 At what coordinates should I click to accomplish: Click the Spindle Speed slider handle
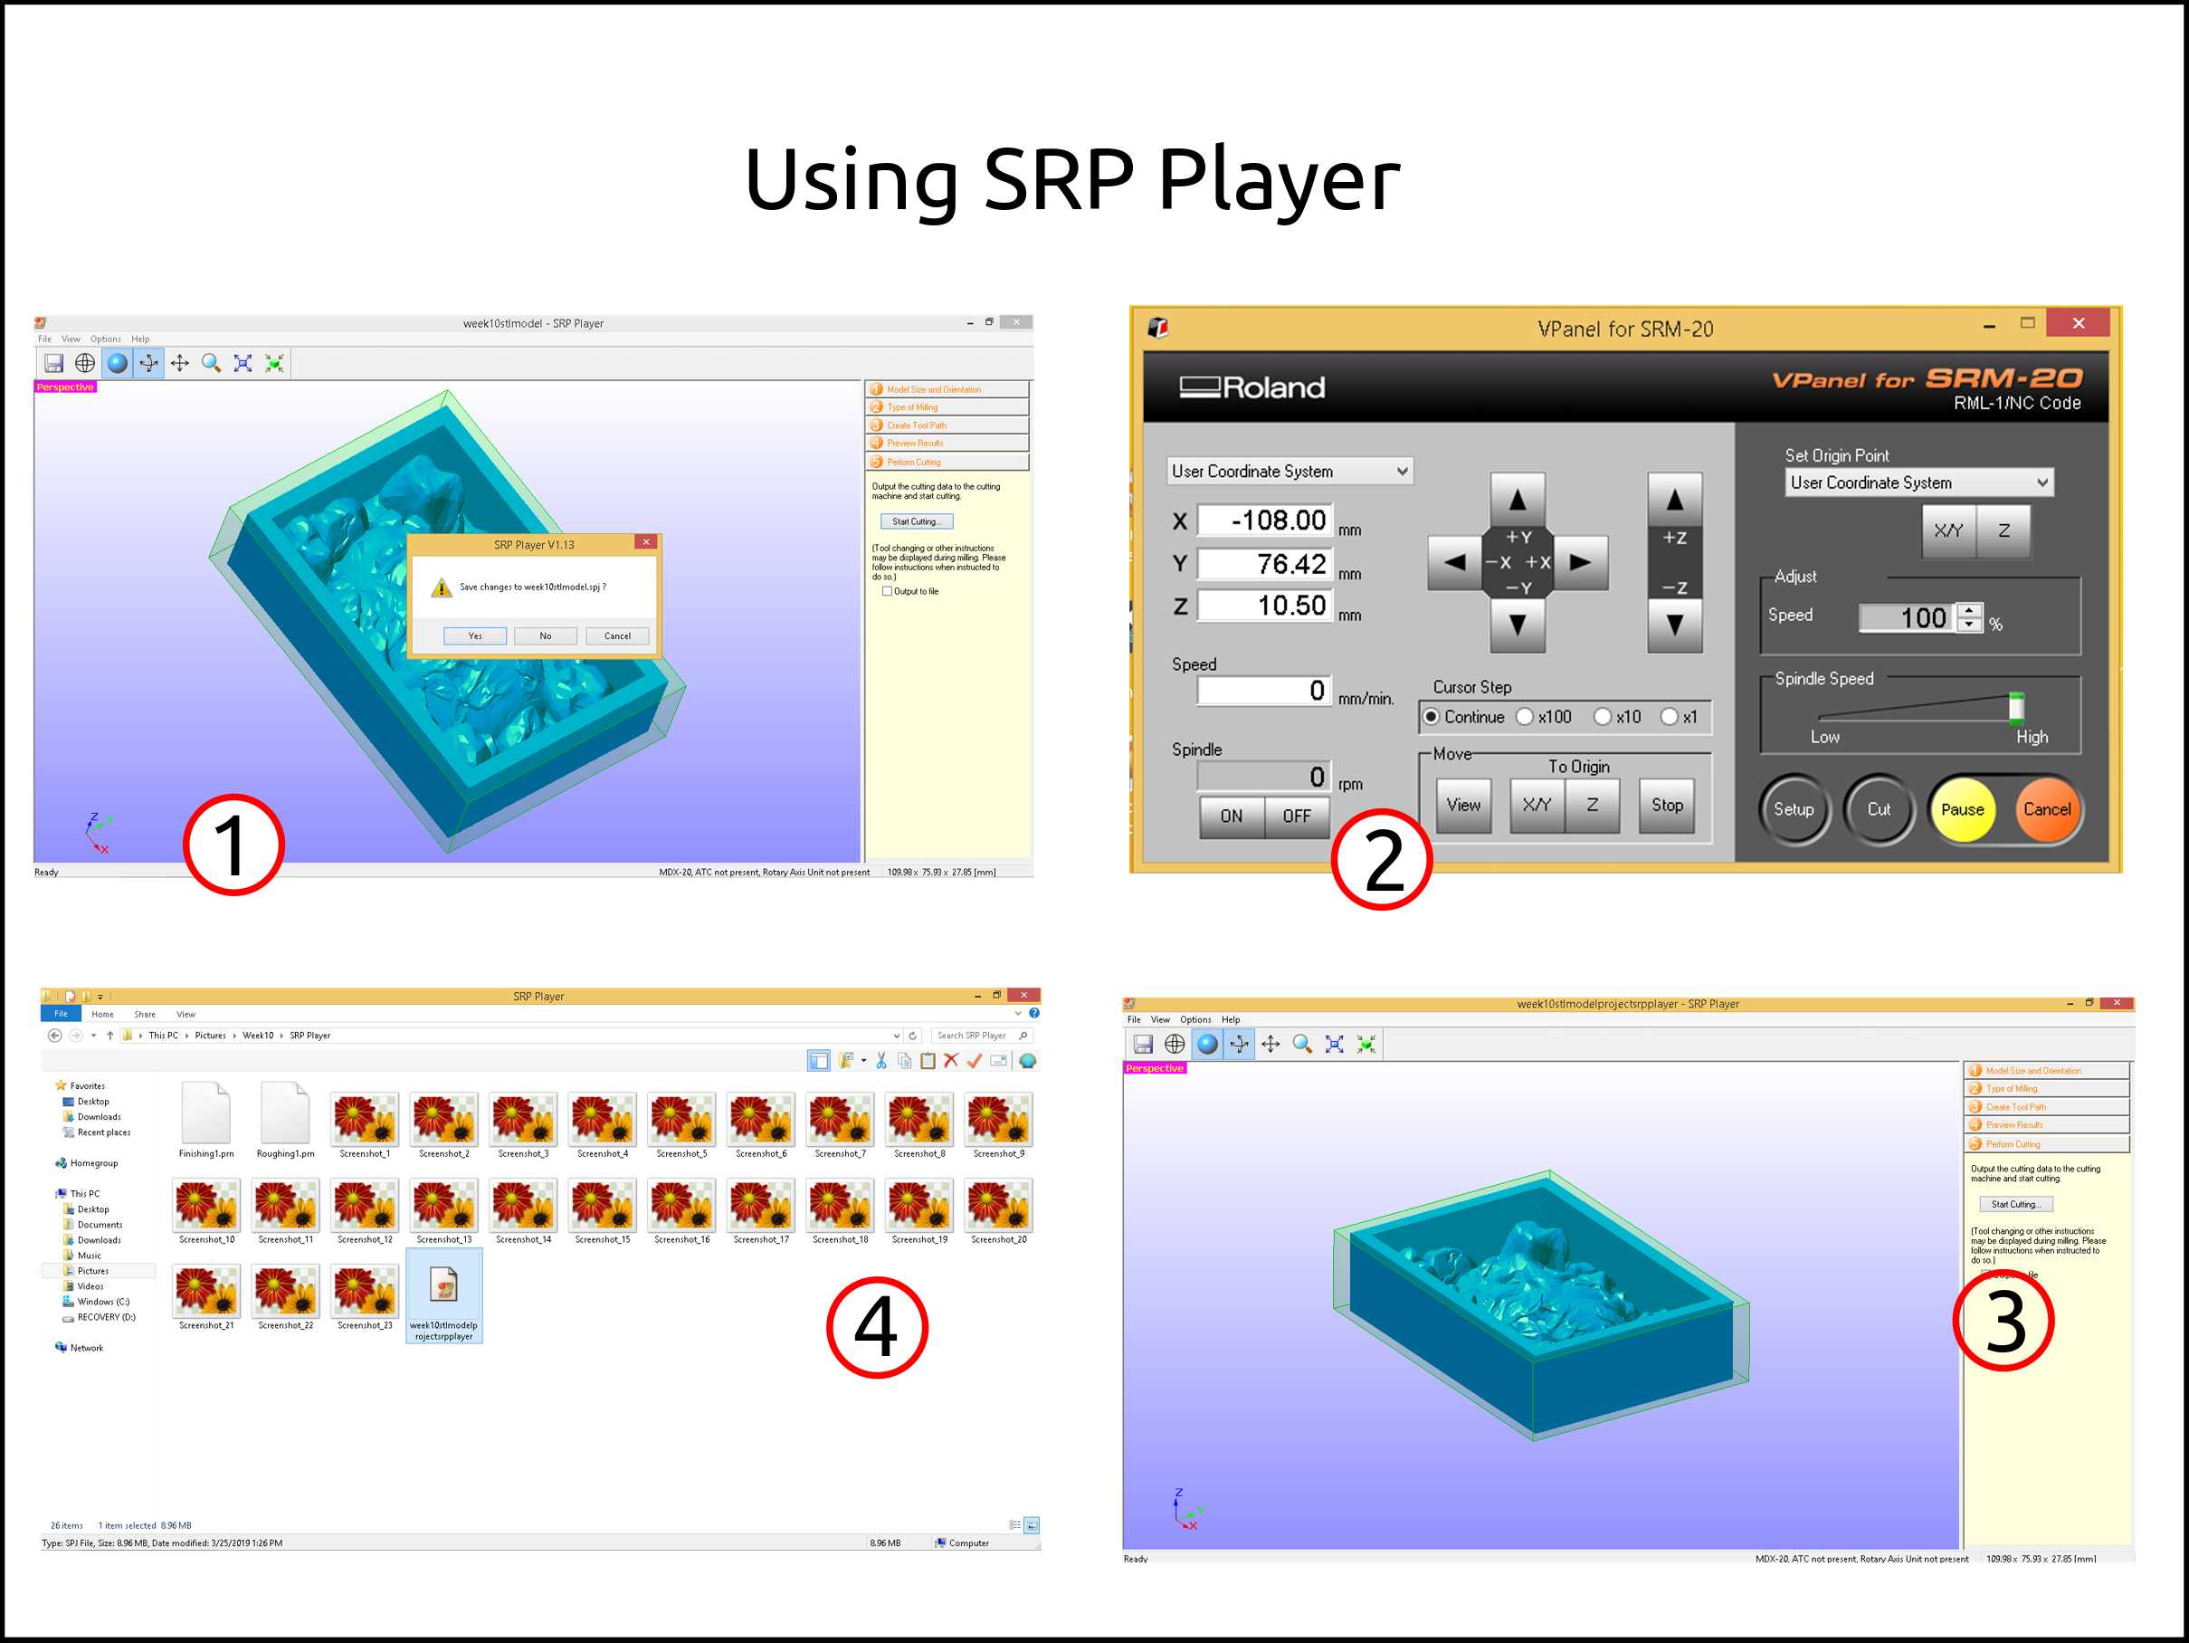click(x=2016, y=708)
